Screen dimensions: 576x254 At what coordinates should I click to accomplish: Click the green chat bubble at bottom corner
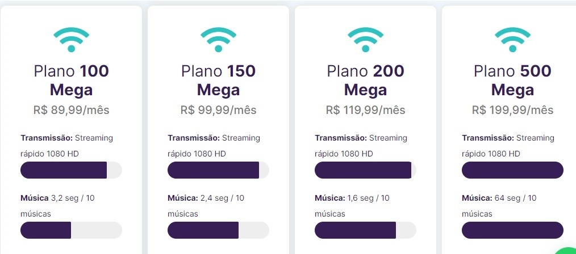566,251
